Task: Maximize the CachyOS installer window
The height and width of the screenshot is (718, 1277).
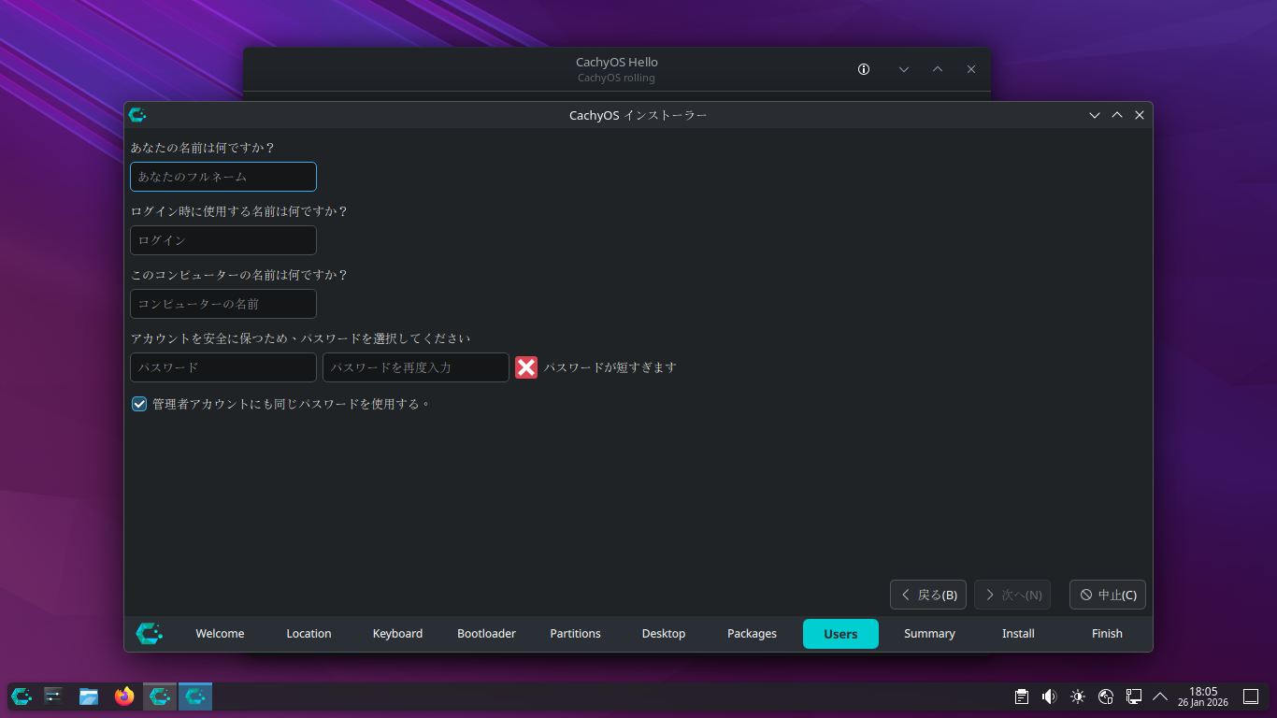Action: coord(1117,115)
